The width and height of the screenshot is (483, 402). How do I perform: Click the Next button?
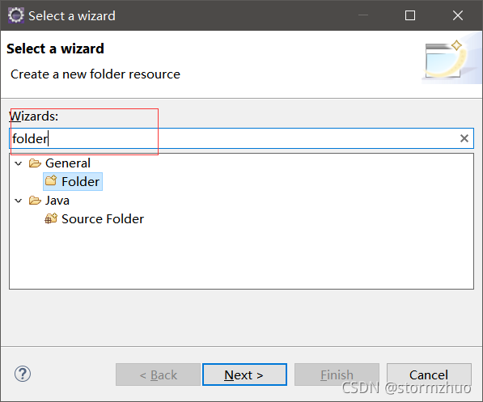(x=244, y=374)
